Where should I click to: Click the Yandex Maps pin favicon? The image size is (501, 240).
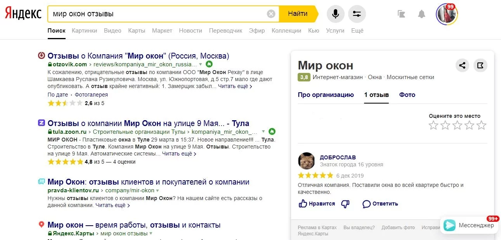click(x=42, y=224)
